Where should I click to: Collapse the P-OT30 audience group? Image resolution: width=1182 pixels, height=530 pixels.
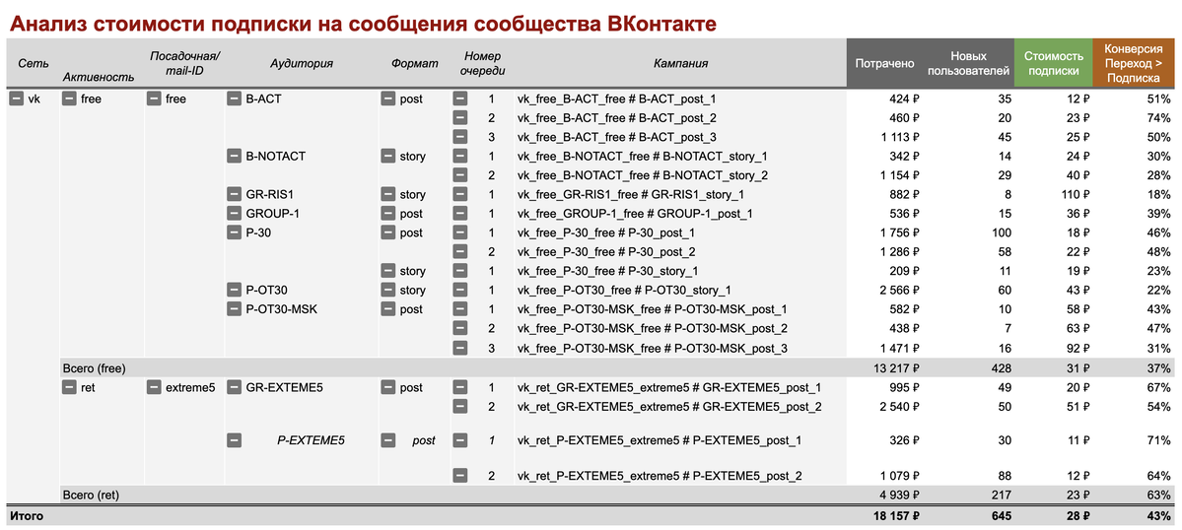click(234, 290)
